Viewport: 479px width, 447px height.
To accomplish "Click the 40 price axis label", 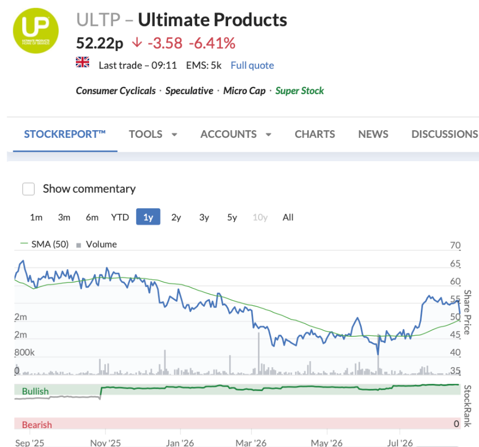I will [455, 353].
